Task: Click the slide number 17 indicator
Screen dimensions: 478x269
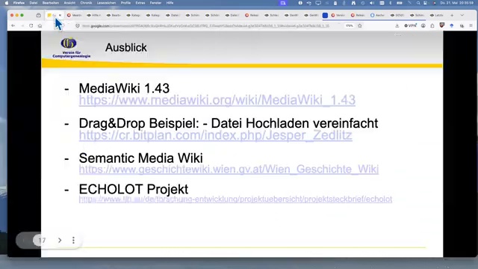Action: coord(42,241)
